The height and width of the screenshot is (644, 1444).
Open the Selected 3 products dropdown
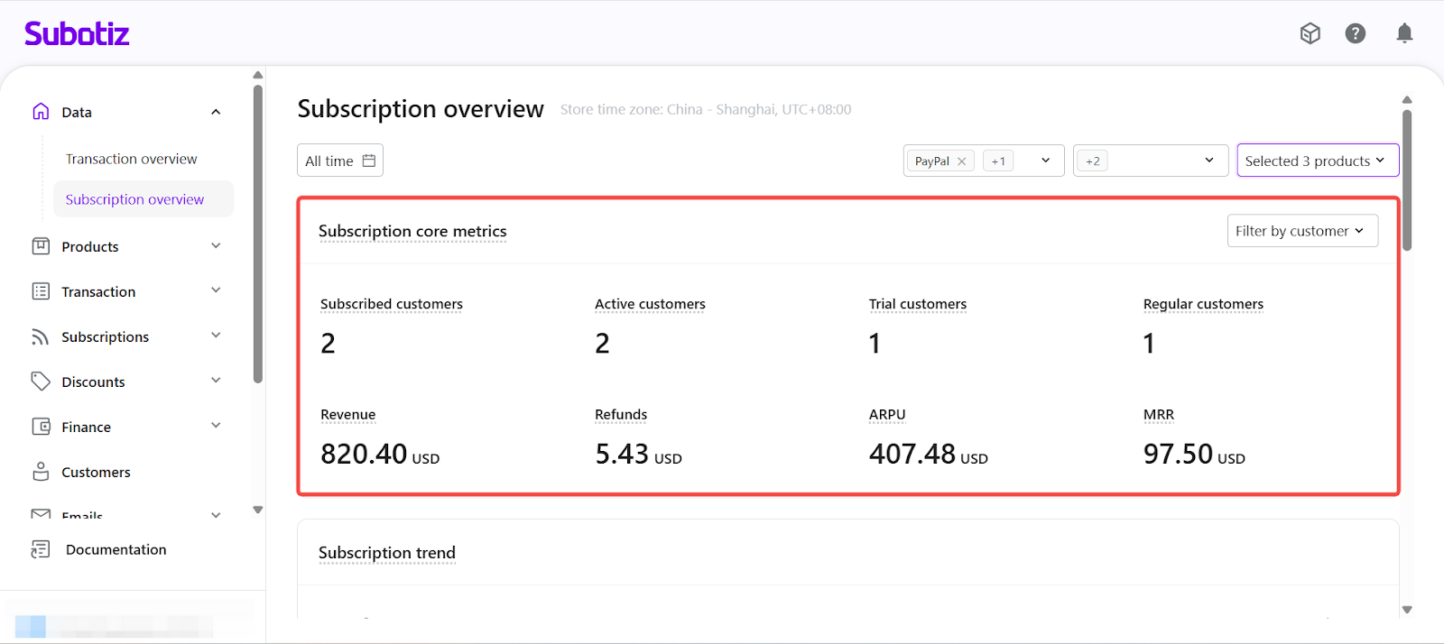coord(1317,161)
